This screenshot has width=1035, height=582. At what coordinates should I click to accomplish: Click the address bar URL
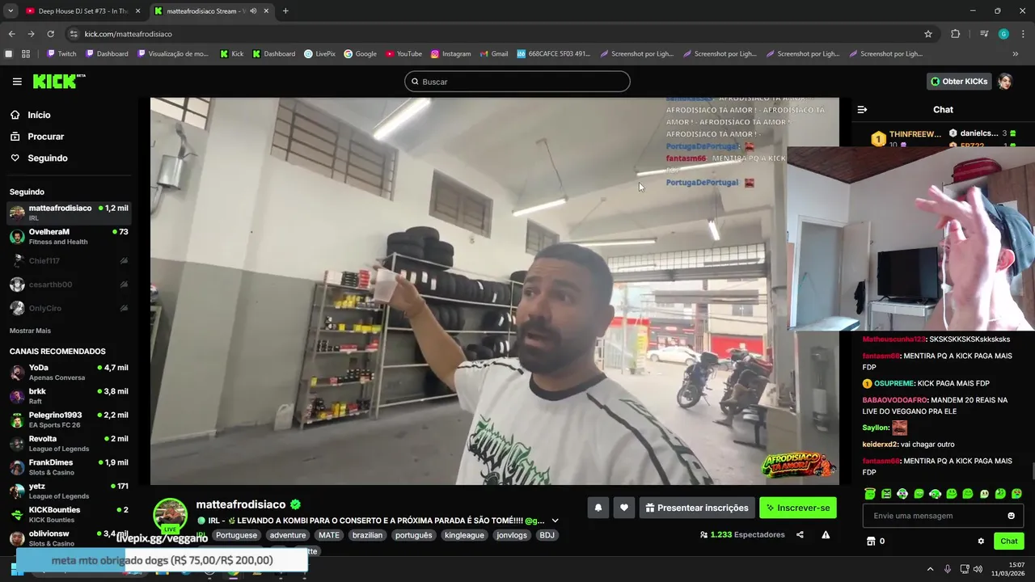(x=128, y=34)
